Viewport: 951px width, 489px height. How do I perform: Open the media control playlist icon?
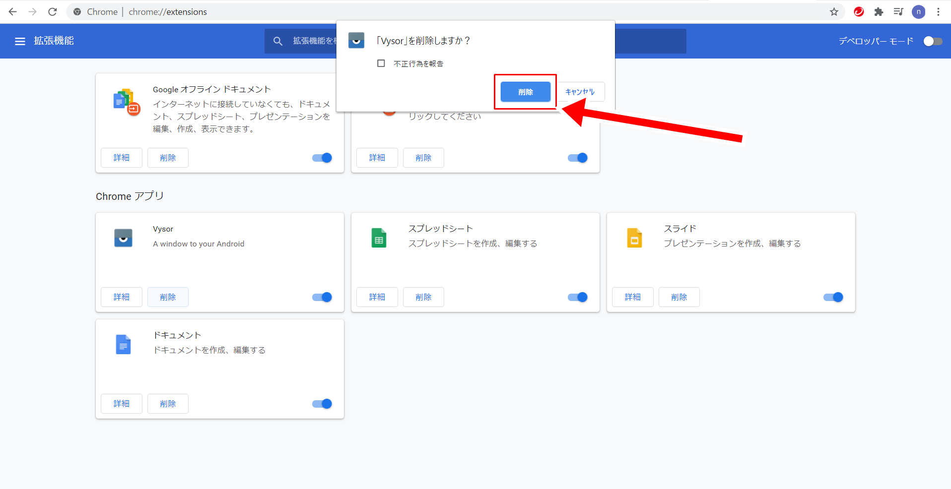898,12
